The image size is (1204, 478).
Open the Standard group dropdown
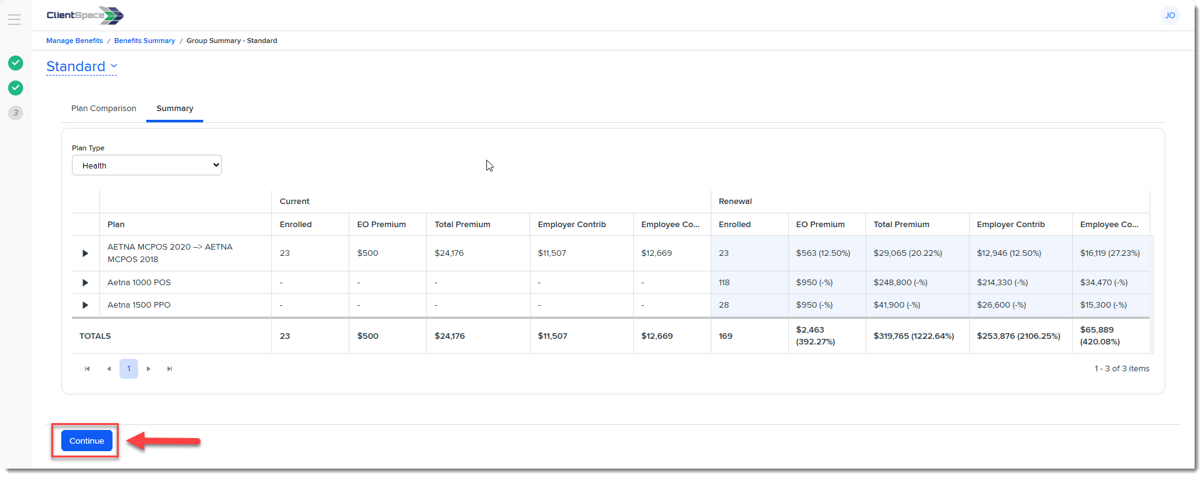pyautogui.click(x=82, y=66)
